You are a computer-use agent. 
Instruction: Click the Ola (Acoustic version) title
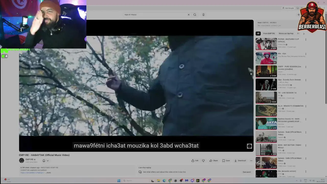tap(287, 171)
